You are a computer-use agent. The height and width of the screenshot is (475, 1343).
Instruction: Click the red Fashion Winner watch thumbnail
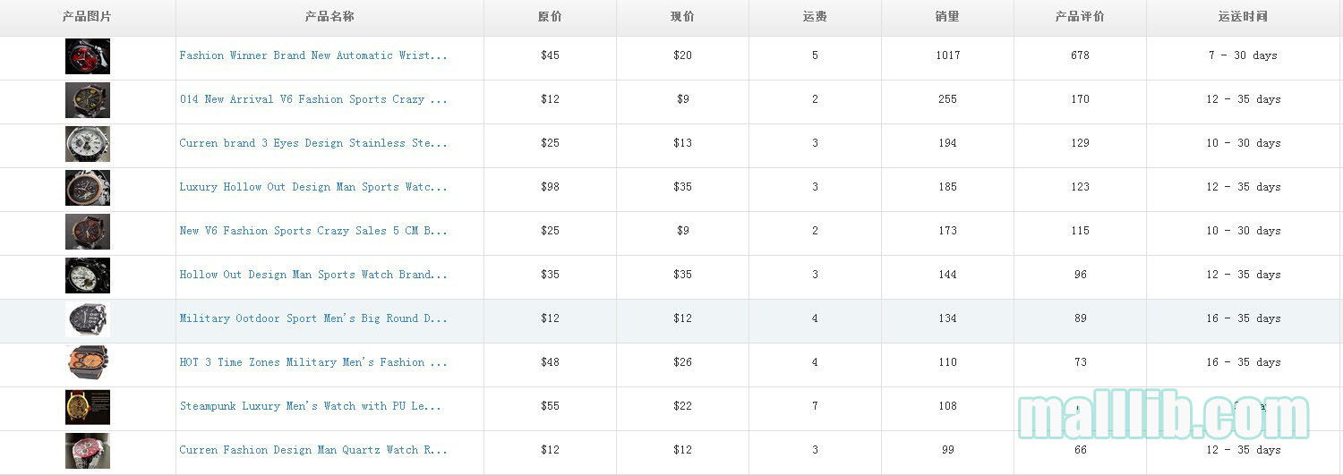click(x=88, y=56)
